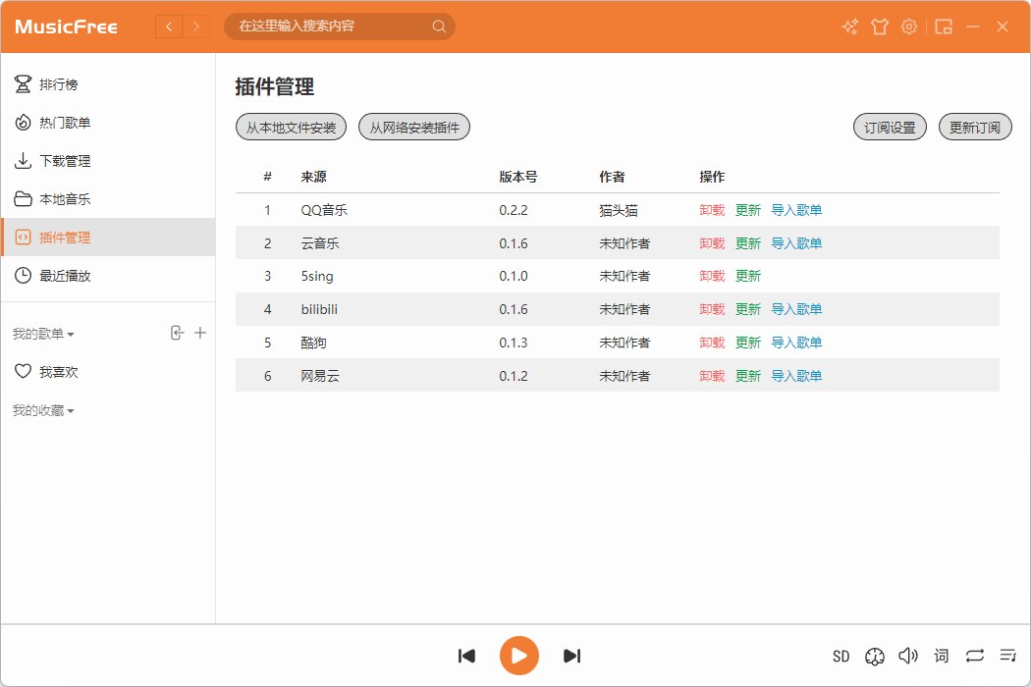Open 下载管理 download manager
This screenshot has height=687, width=1031.
108,160
